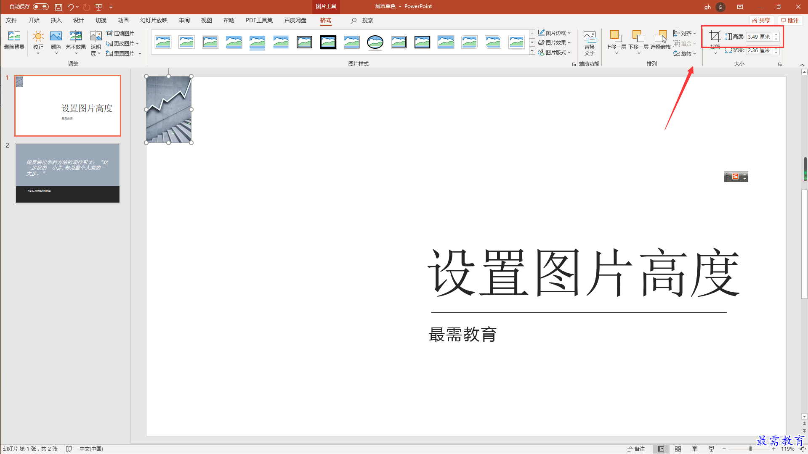Screen dimensions: 808x454
Task: Select slide 1 thumbnail
Action: point(68,106)
